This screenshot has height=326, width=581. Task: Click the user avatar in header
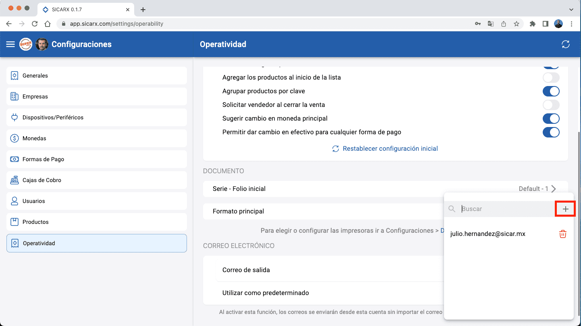tap(42, 44)
